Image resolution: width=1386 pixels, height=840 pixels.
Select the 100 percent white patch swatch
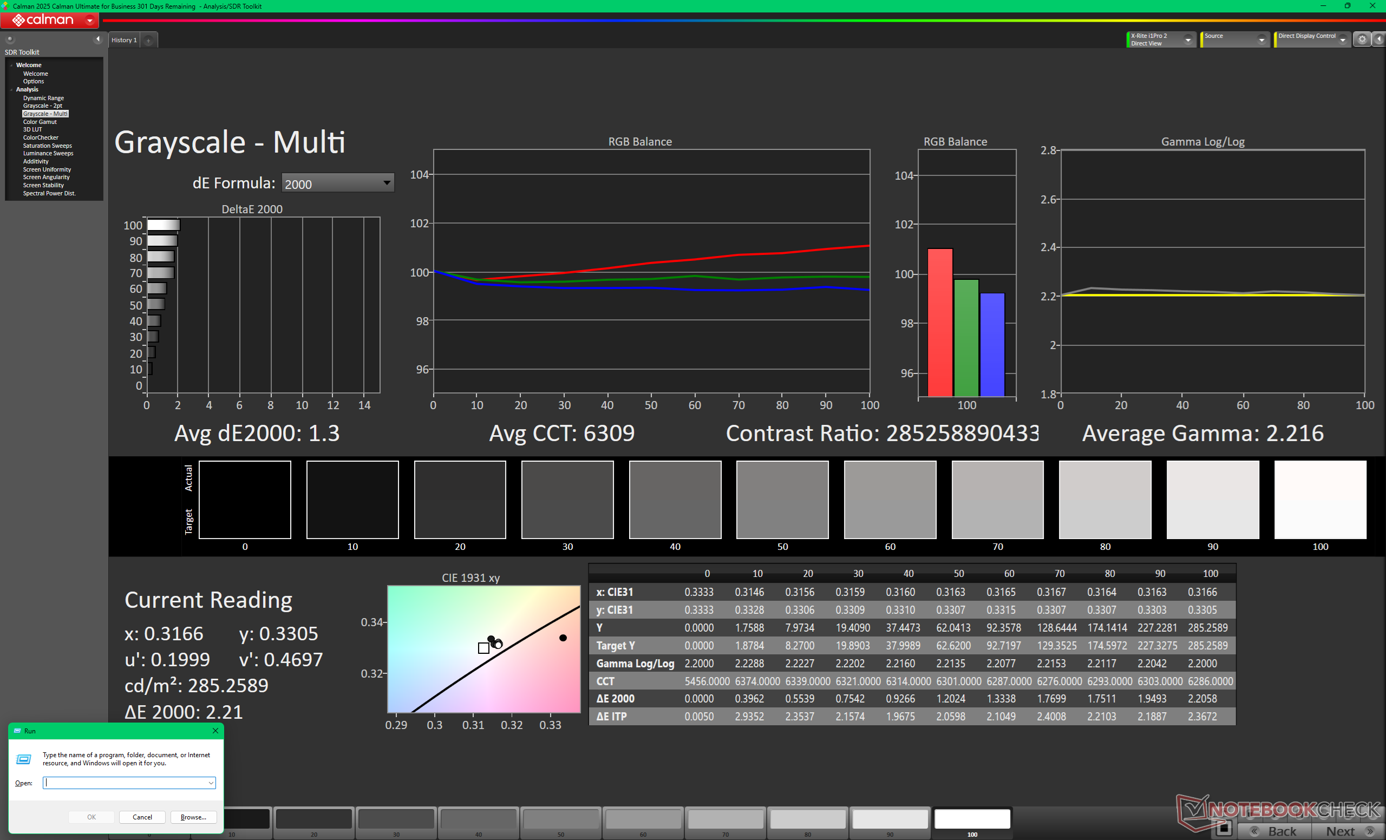click(971, 819)
